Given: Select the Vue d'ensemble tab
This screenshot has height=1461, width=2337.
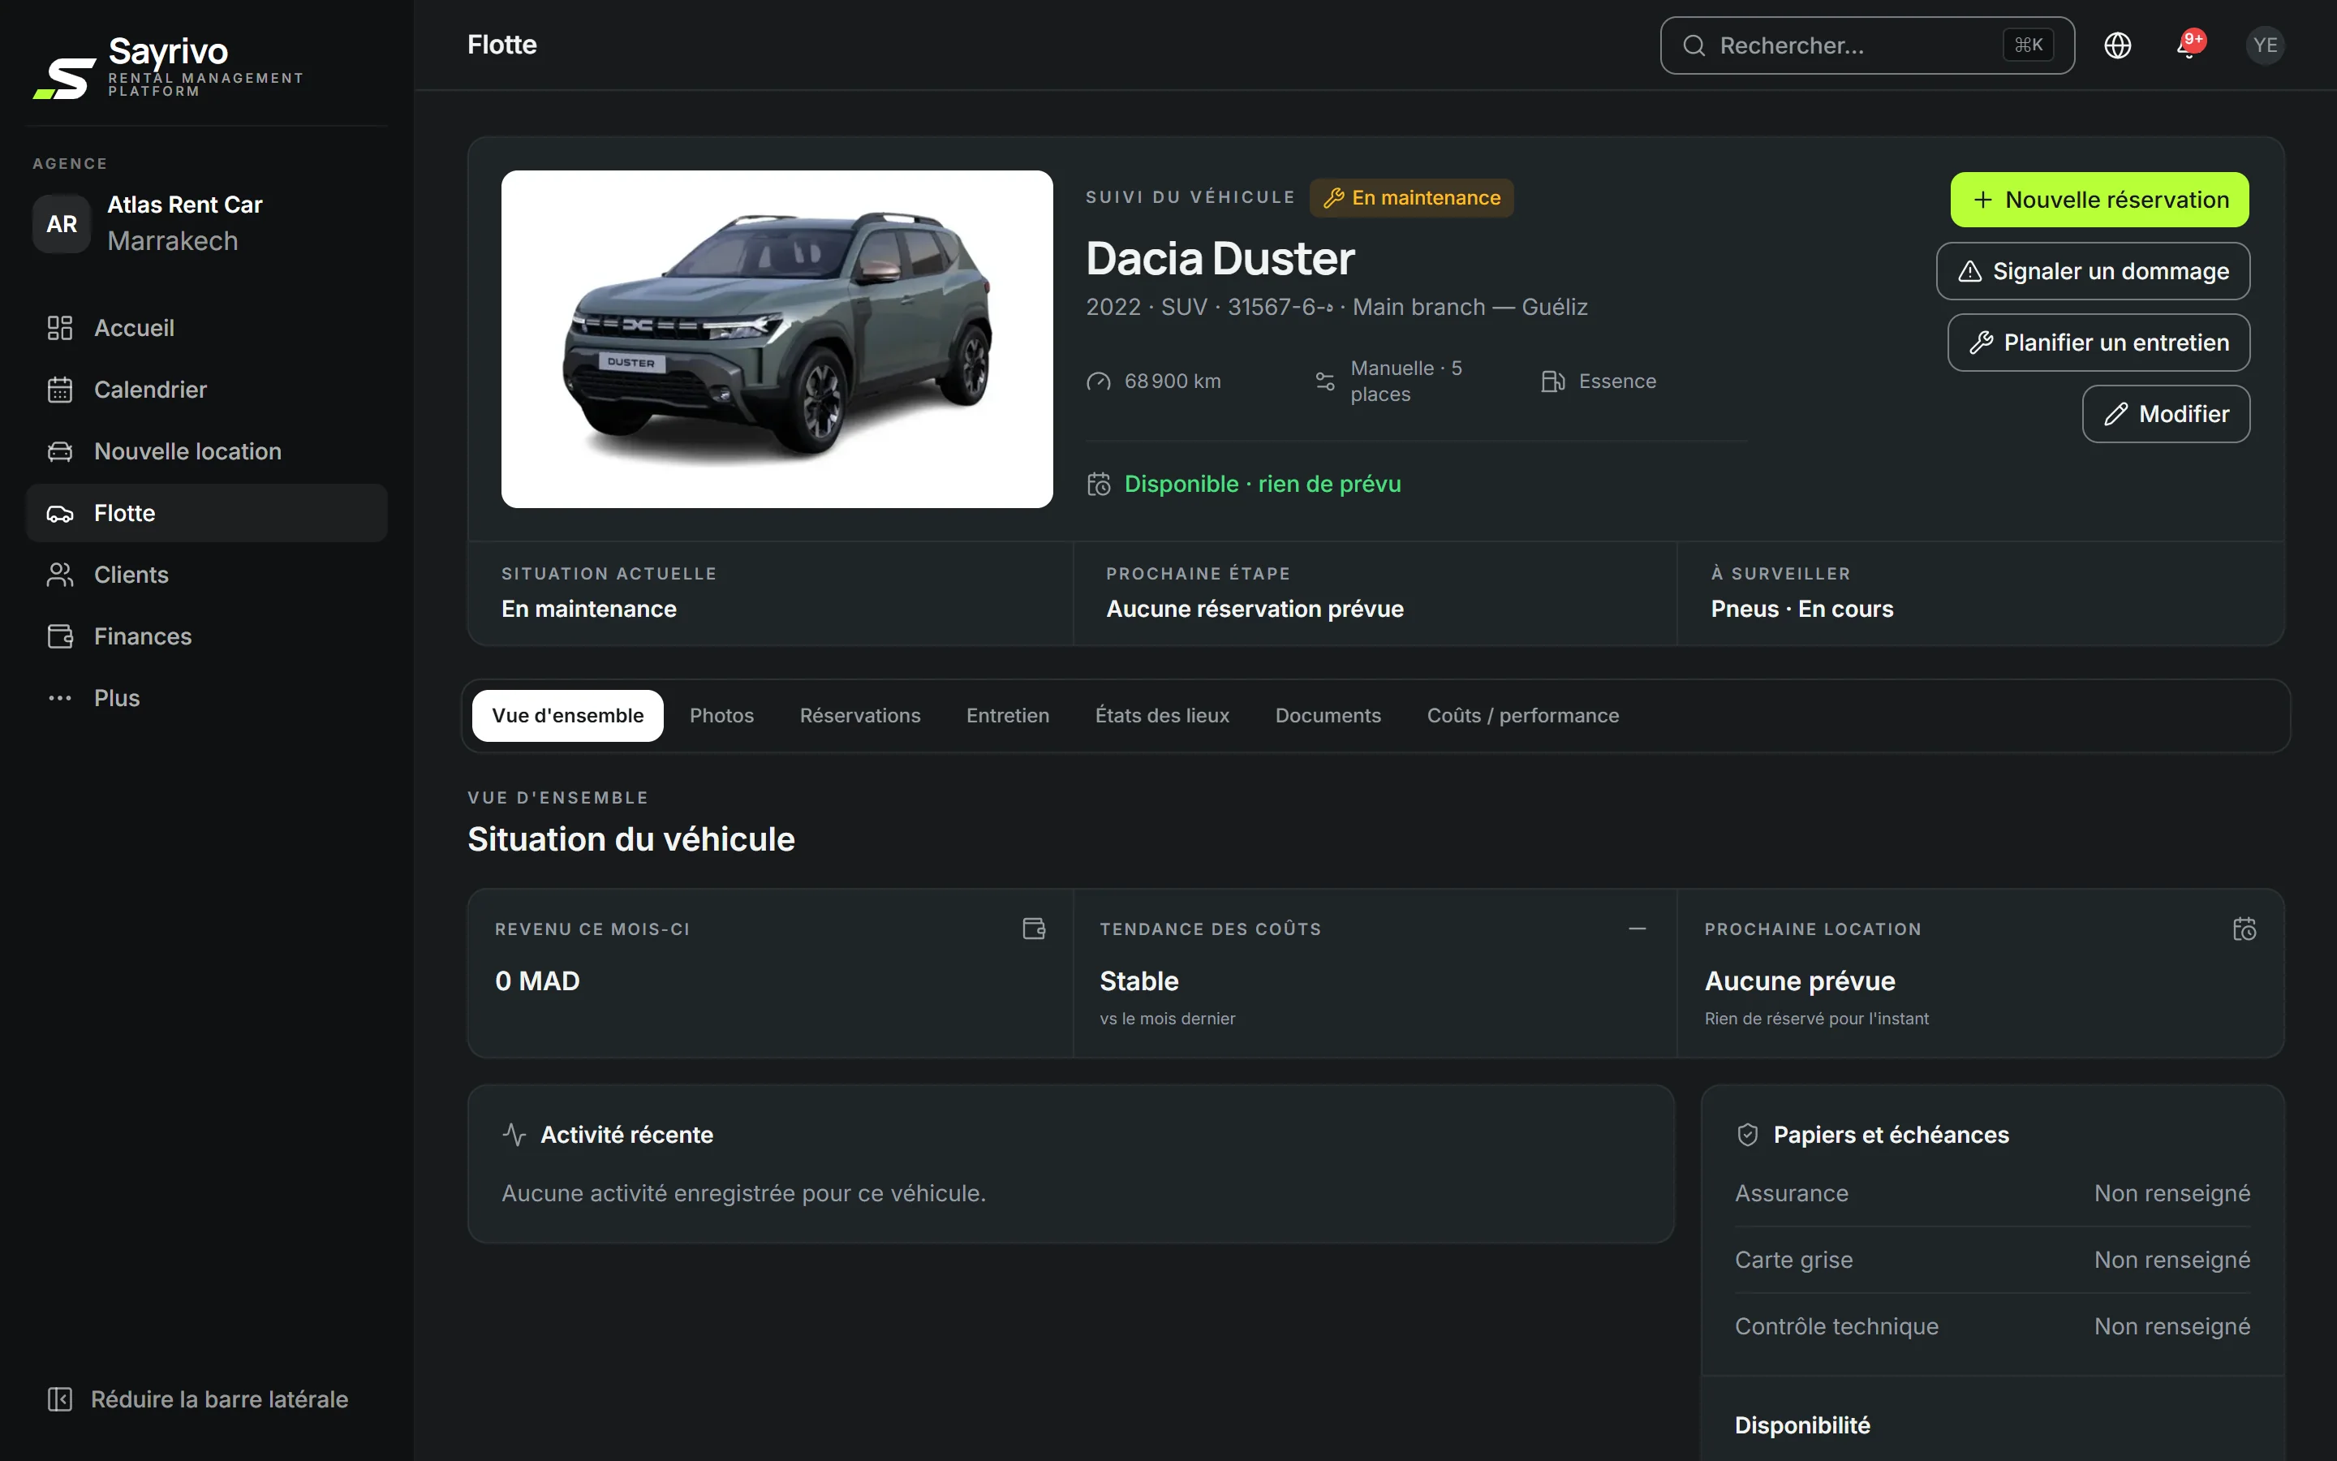Looking at the screenshot, I should pyautogui.click(x=568, y=716).
